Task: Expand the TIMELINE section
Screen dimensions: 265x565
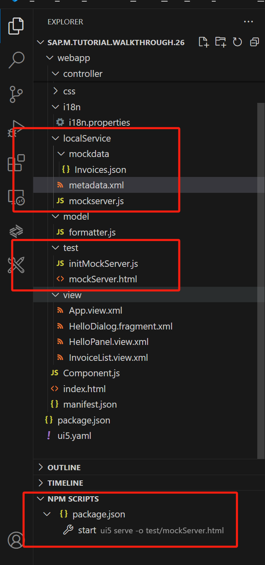Action: coord(65,483)
